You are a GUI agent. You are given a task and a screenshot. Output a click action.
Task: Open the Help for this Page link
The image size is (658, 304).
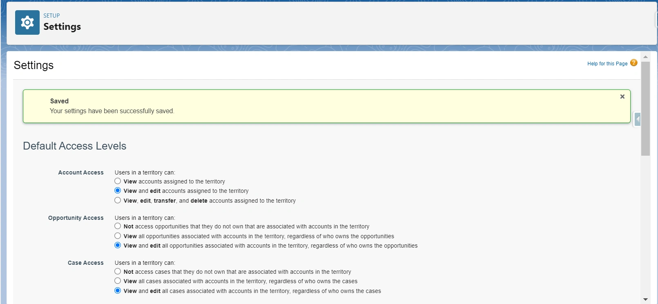pos(607,64)
